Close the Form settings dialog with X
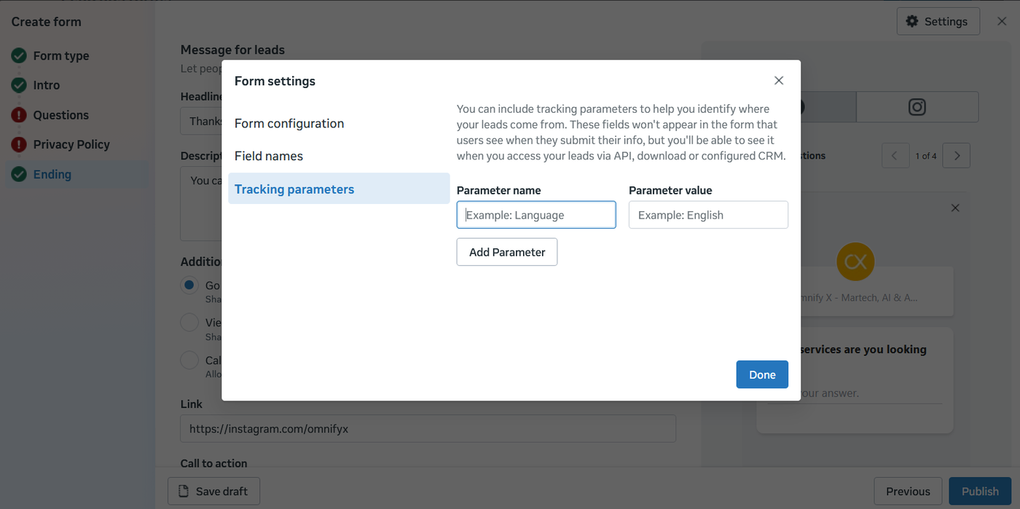Viewport: 1020px width, 509px height. click(779, 81)
